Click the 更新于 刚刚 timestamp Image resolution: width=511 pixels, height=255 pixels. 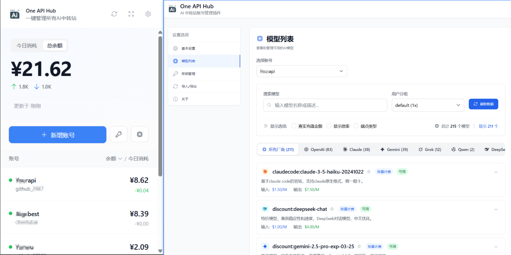tap(27, 106)
